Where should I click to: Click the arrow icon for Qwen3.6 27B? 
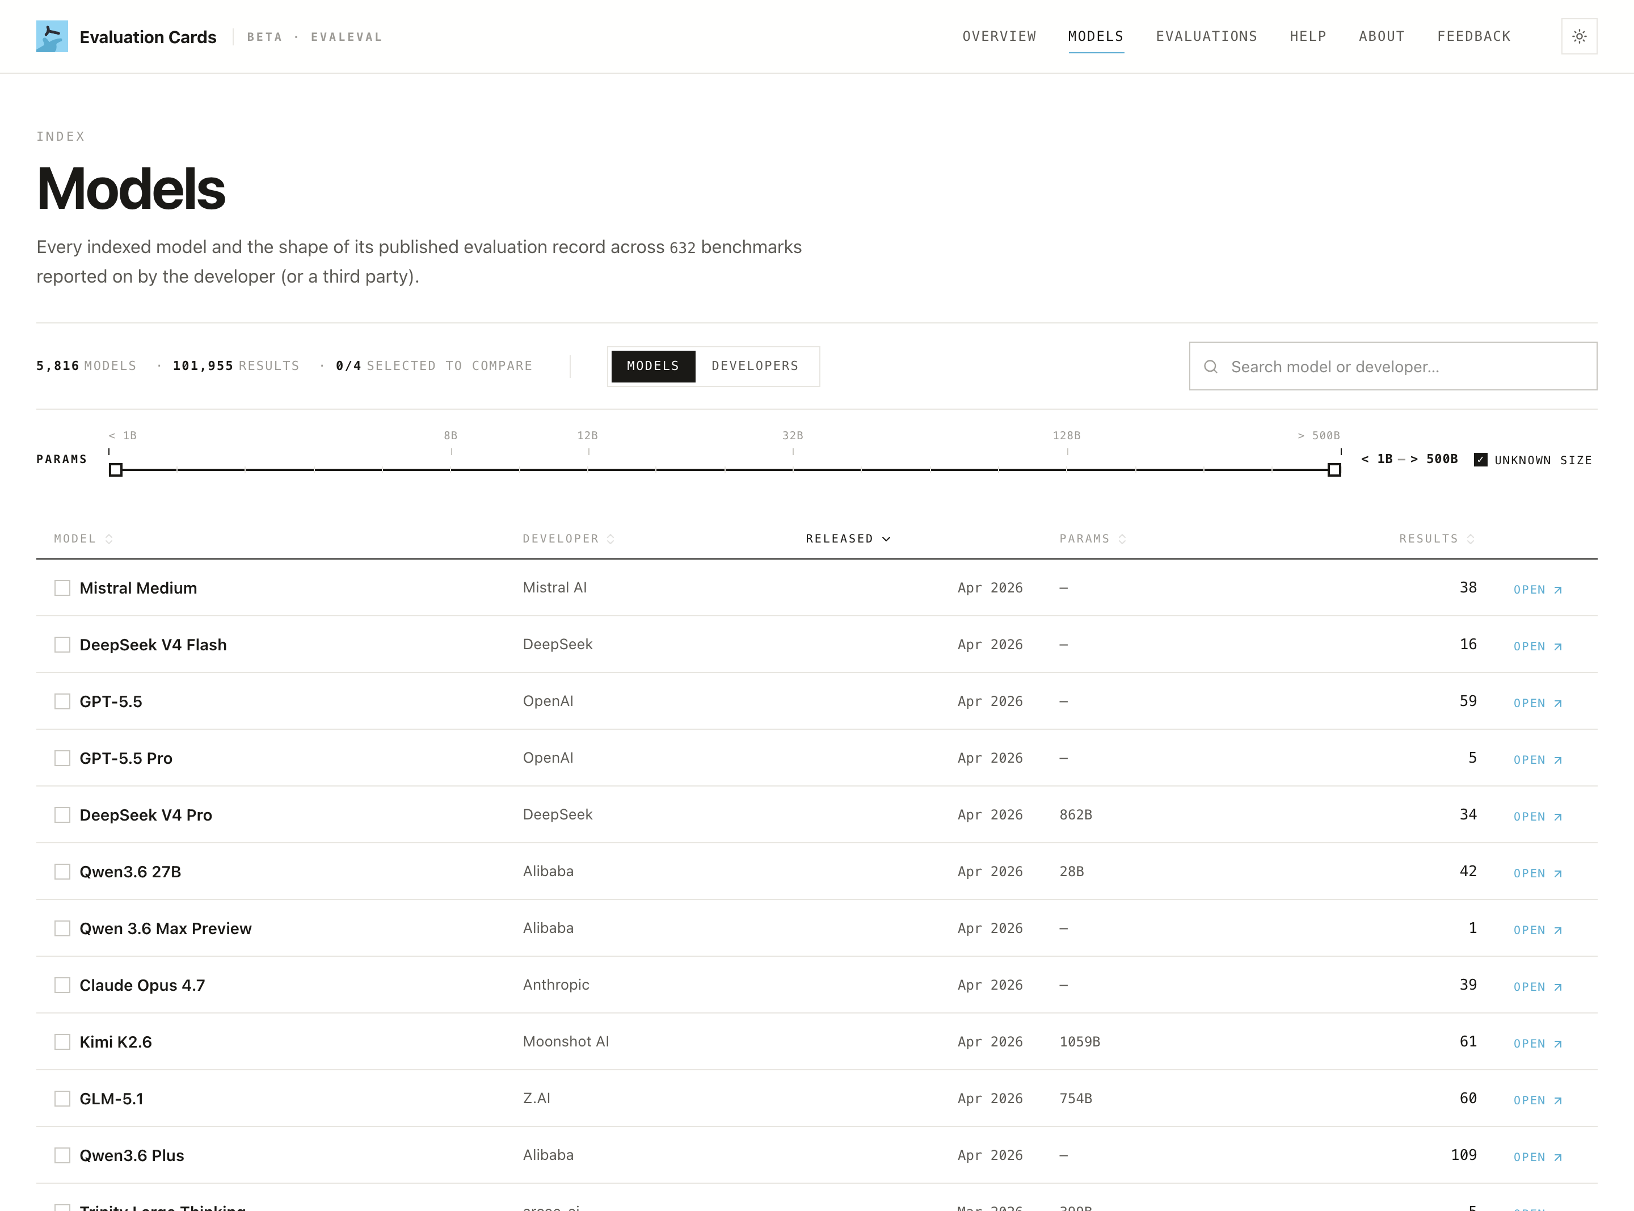click(1558, 874)
